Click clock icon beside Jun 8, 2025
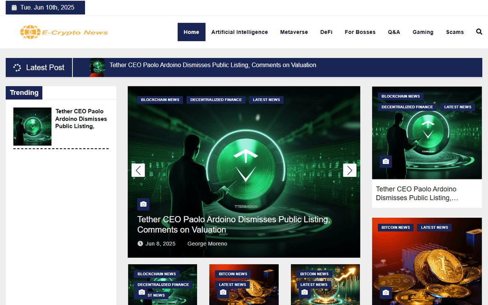Image resolution: width=488 pixels, height=305 pixels. (140, 244)
